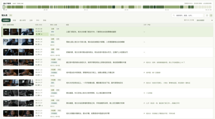The height and width of the screenshot is (119, 215).
Task: Click the search magnifier icon
Action: [x=174, y=15]
